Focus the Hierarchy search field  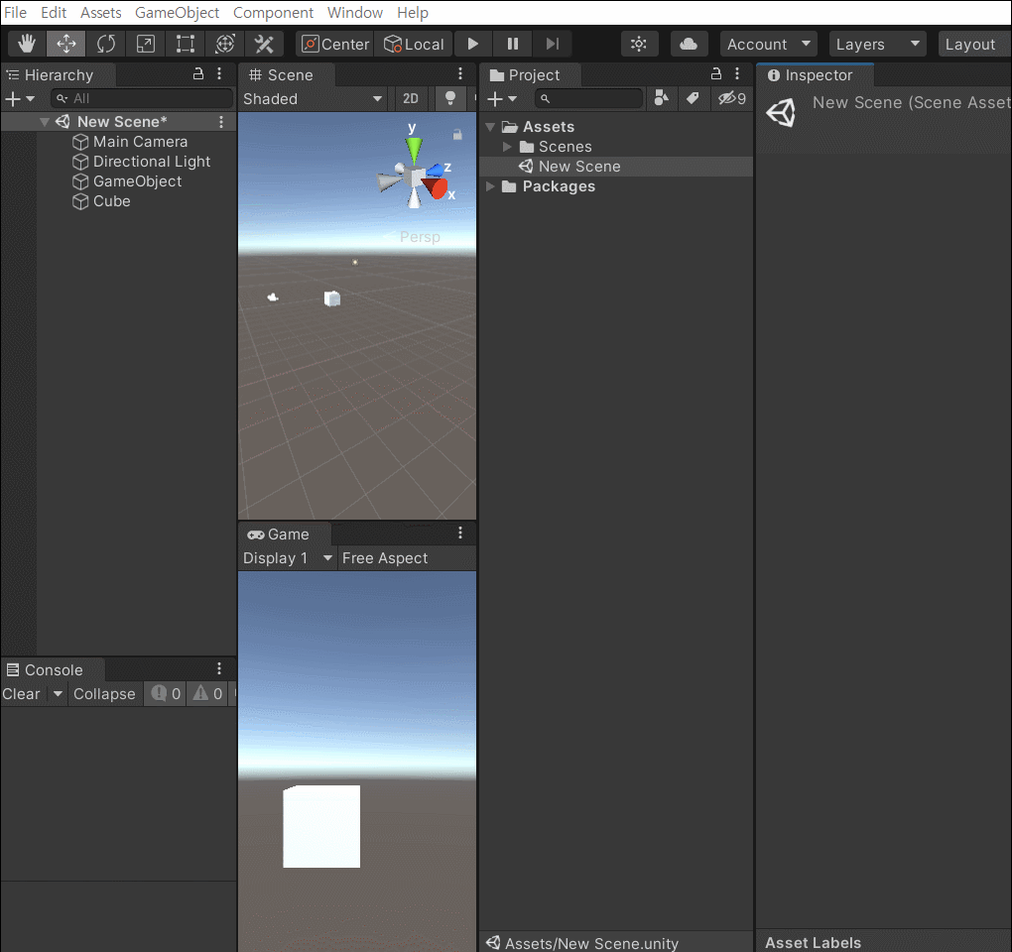pyautogui.click(x=141, y=99)
